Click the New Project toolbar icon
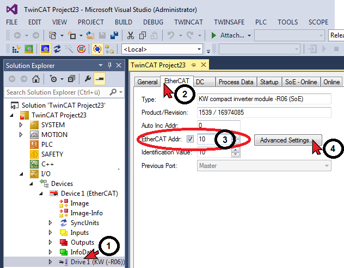 [x=52, y=35]
